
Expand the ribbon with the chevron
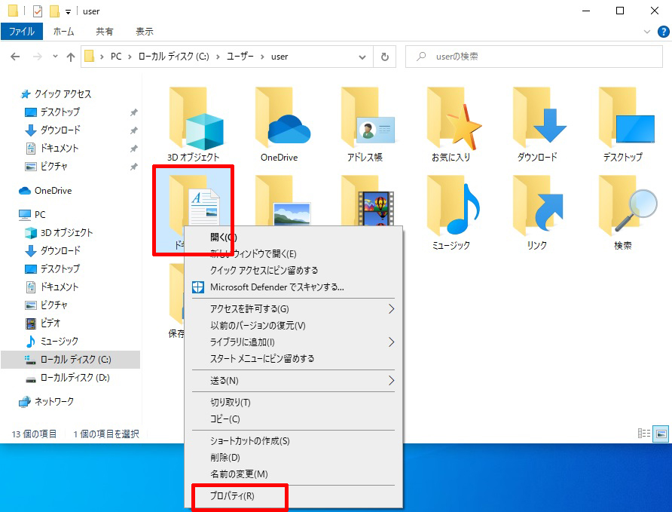click(646, 31)
